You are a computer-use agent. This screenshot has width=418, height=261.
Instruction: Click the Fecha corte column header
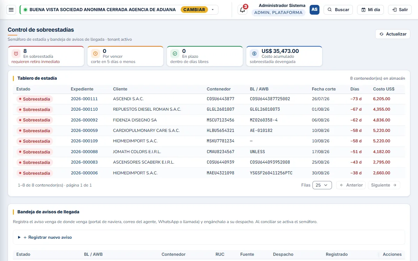click(x=324, y=89)
